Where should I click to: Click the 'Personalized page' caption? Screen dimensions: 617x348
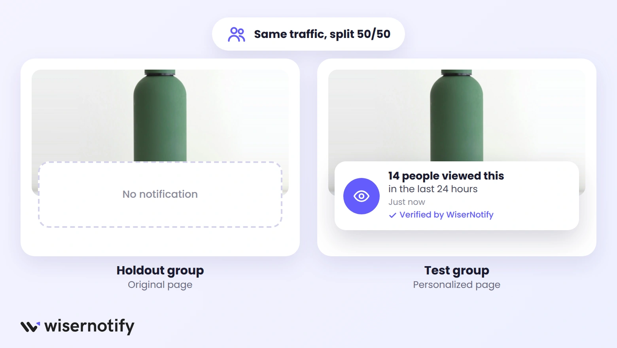click(x=457, y=285)
